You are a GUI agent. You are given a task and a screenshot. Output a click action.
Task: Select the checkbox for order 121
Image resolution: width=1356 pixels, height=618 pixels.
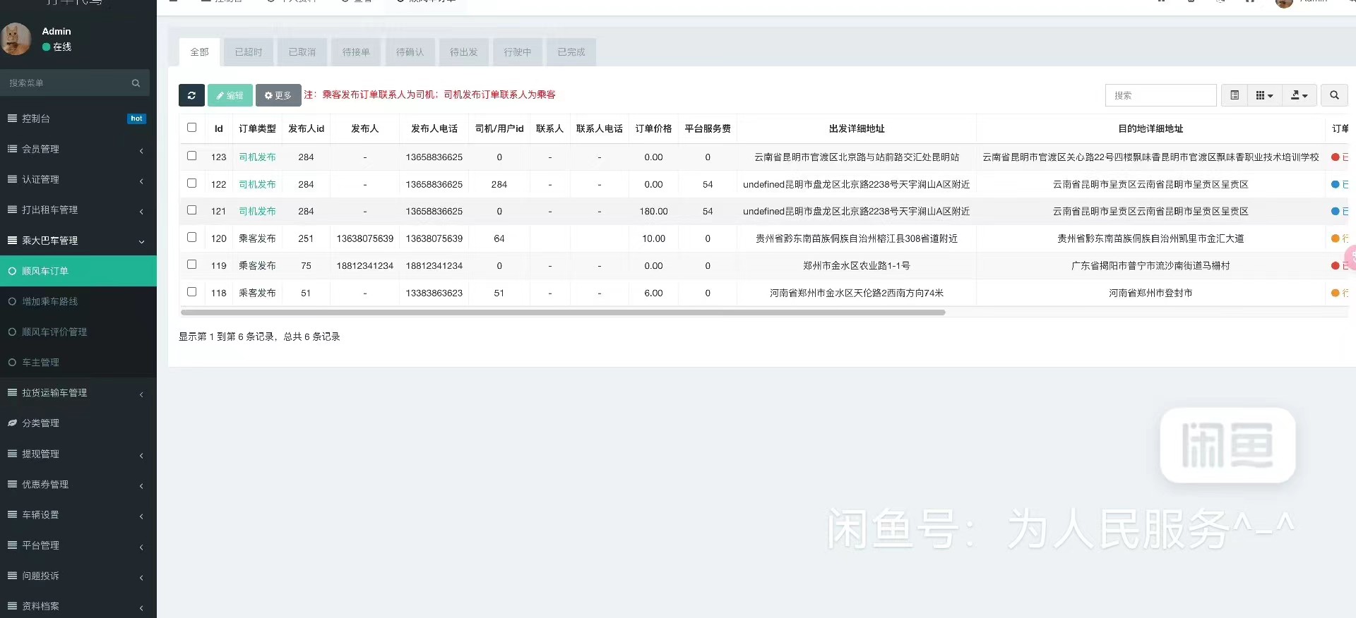tap(191, 210)
